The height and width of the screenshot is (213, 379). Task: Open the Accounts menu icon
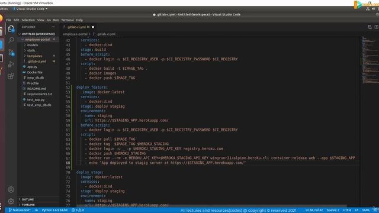11,189
